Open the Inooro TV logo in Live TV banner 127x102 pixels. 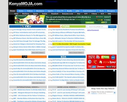pos(111,67)
